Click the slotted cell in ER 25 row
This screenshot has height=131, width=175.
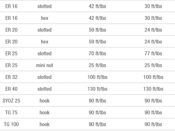pyautogui.click(x=44, y=54)
